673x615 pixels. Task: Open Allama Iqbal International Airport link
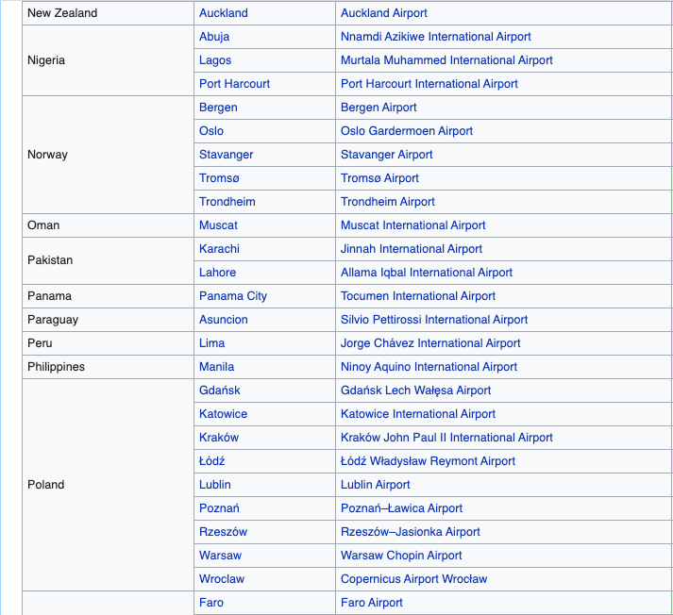pyautogui.click(x=426, y=273)
